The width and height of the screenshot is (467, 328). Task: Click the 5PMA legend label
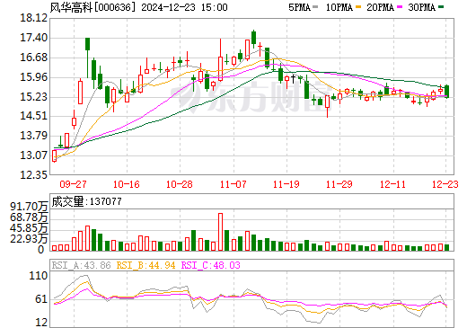(299, 7)
